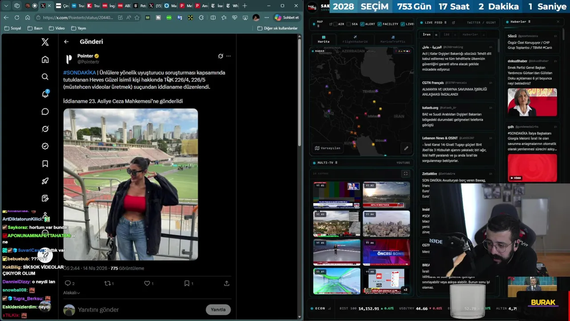Open X bookmarks icon in sidebar
The image size is (570, 321).
45,164
